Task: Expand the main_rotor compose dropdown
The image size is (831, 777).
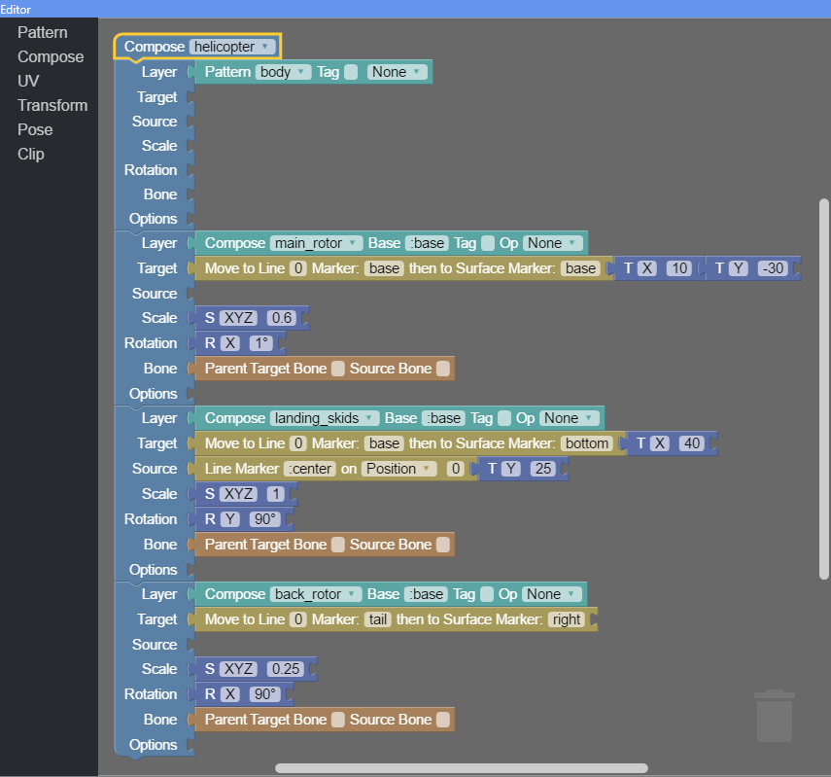Action: [317, 243]
